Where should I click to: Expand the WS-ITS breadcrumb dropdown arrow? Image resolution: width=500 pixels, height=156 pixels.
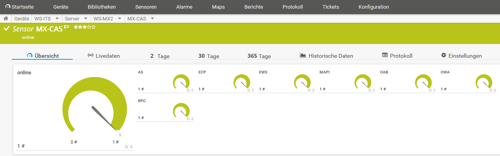(x=57, y=18)
